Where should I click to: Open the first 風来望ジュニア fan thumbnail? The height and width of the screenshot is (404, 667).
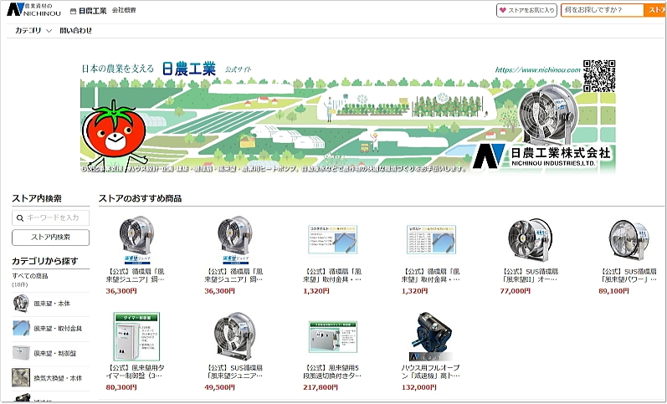[136, 240]
